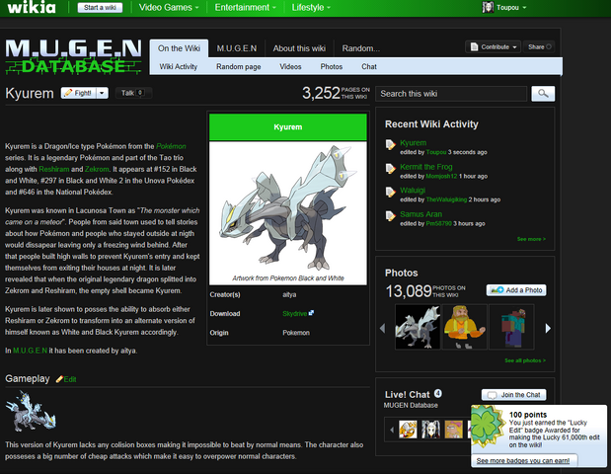Click the third chat user avatar
The image size is (611, 474).
coord(454,430)
